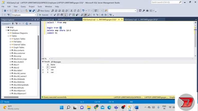Click the Connect Object Explorer plug icon
The height and width of the screenshot is (111, 198).
pos(13,24)
